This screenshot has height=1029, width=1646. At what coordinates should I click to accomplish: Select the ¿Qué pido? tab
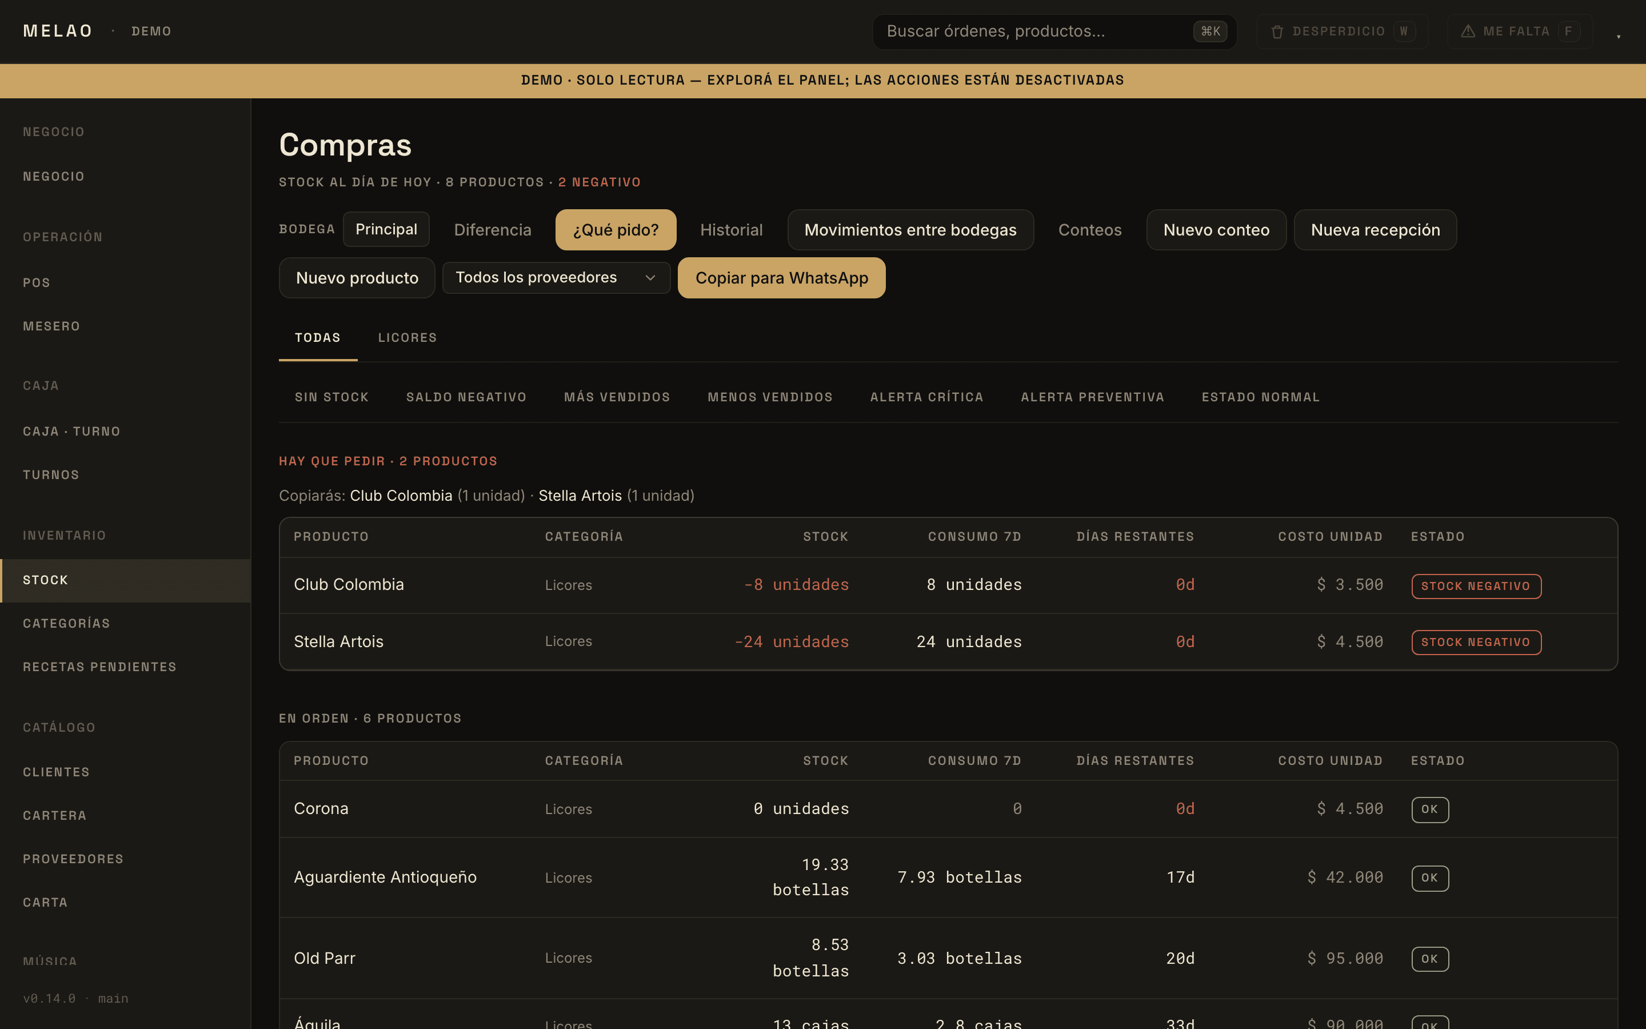[x=616, y=230]
